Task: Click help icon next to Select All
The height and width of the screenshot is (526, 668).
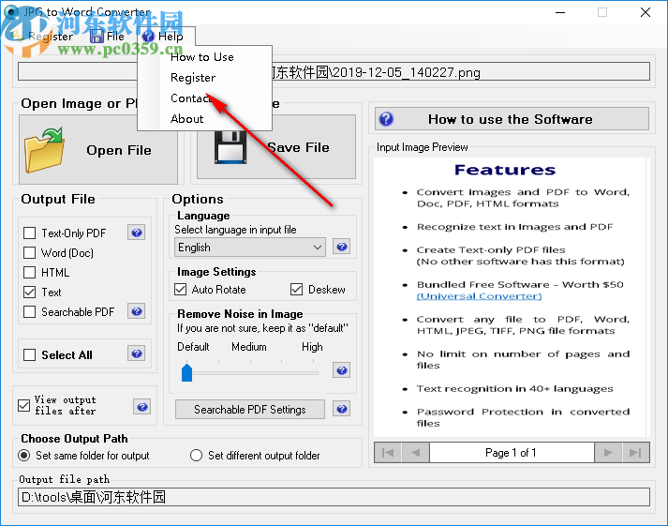Action: [x=137, y=353]
